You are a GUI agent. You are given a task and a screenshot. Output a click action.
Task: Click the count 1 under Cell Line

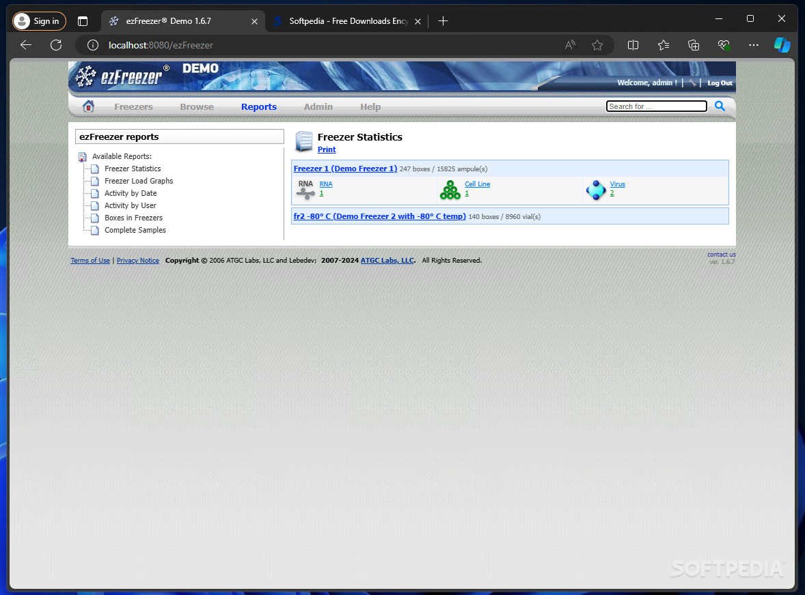coord(467,193)
